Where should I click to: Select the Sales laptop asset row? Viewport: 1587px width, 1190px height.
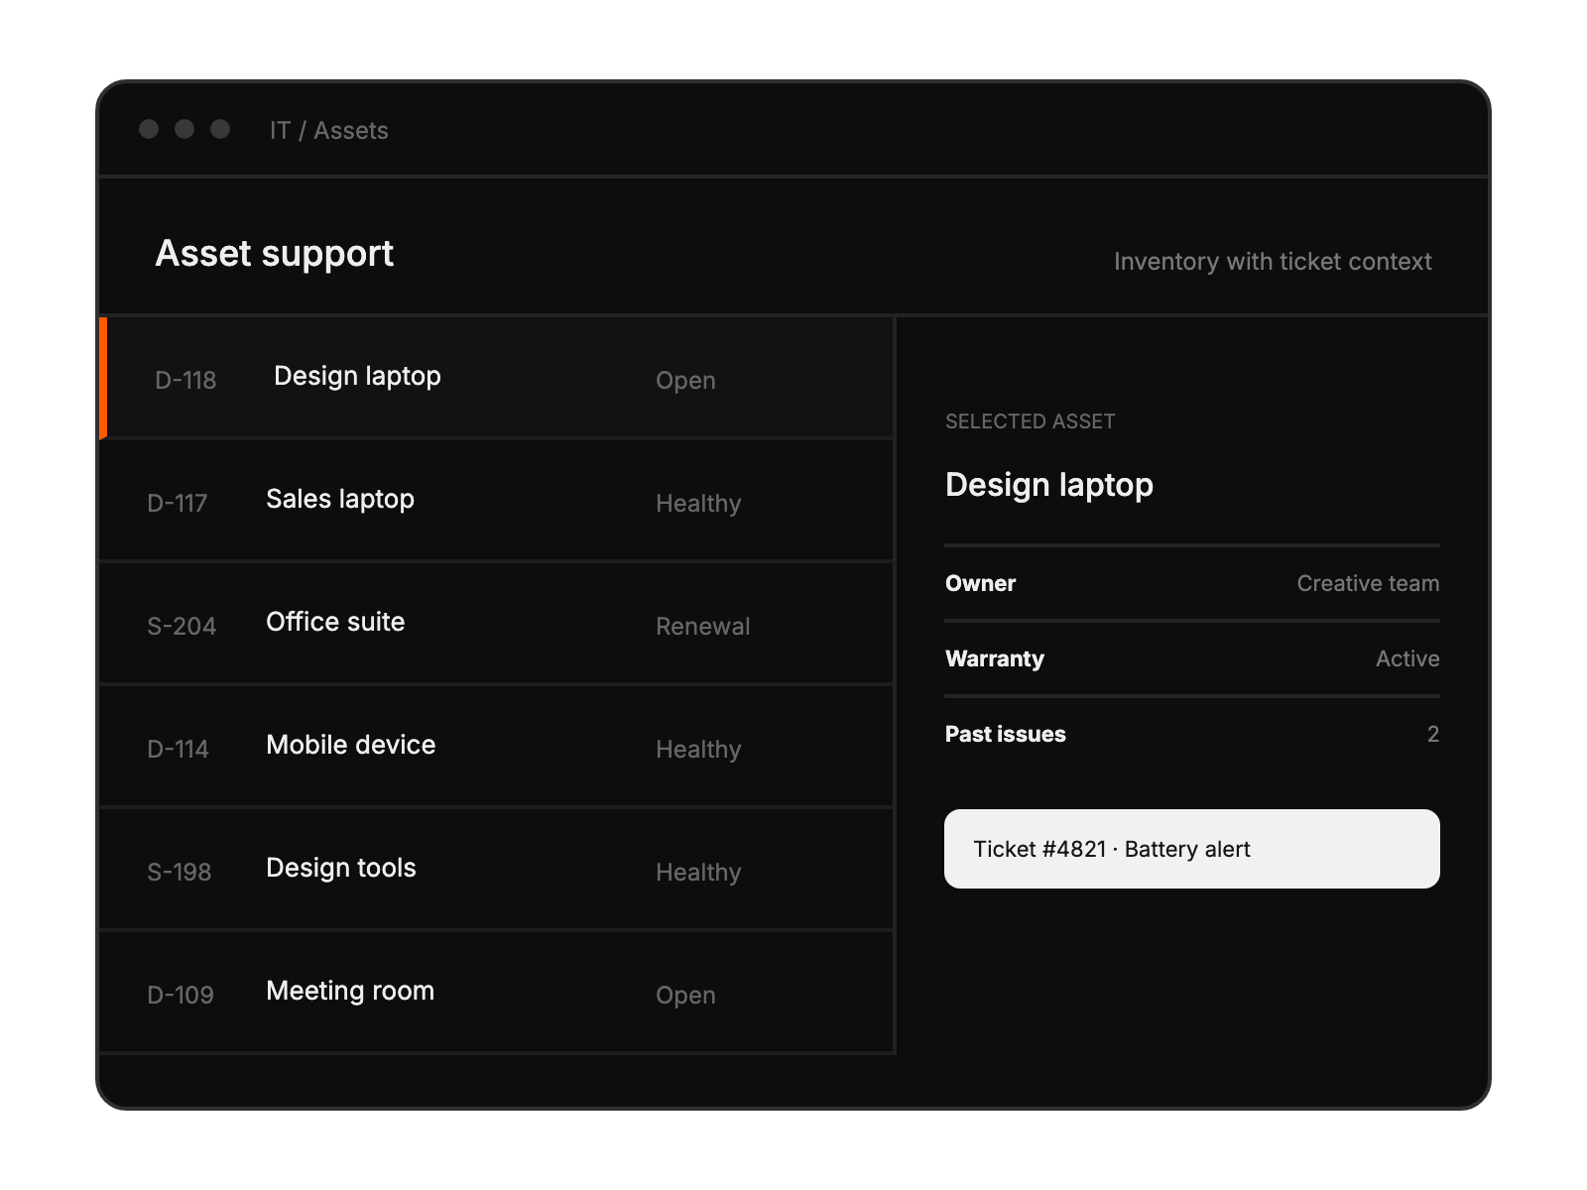click(496, 501)
